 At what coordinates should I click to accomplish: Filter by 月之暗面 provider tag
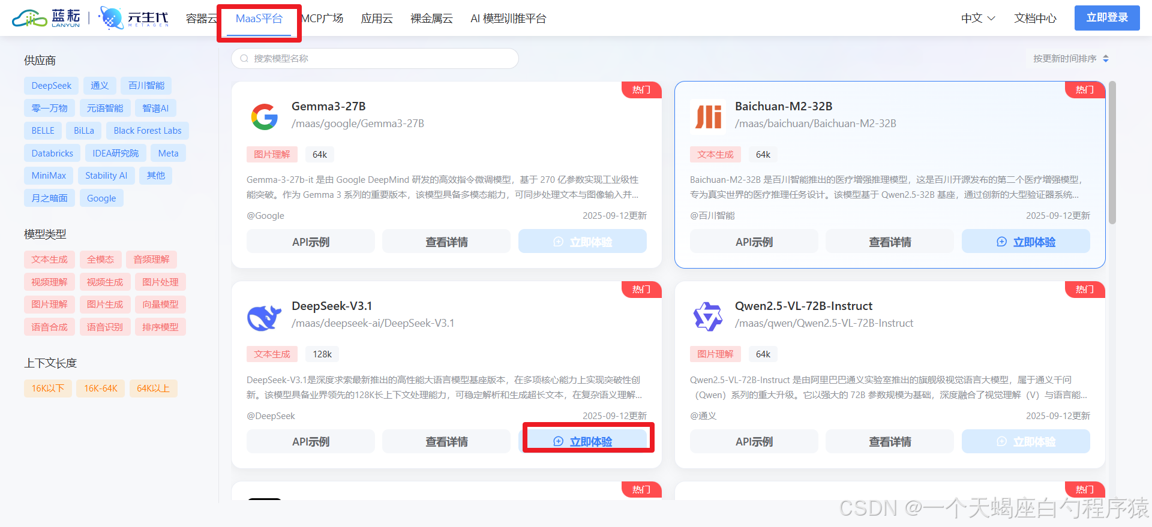tap(50, 198)
